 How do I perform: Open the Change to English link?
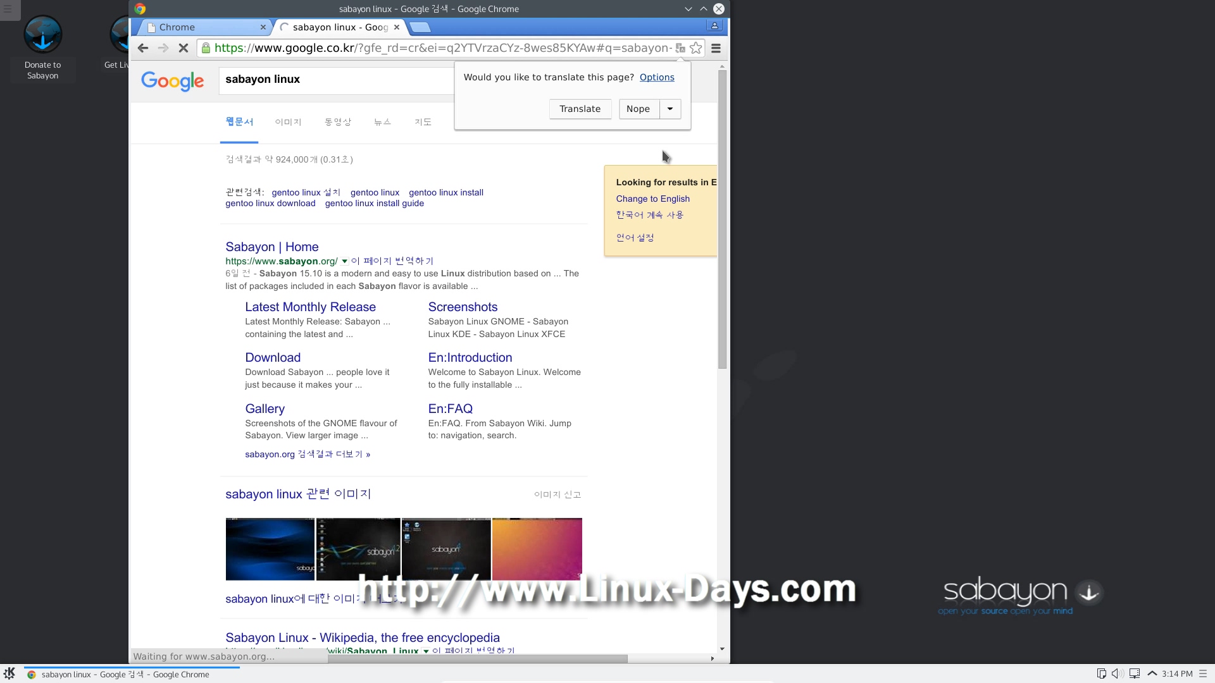[x=652, y=199]
